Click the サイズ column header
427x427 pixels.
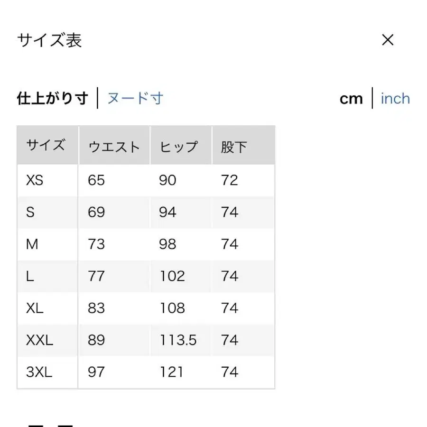coord(46,146)
